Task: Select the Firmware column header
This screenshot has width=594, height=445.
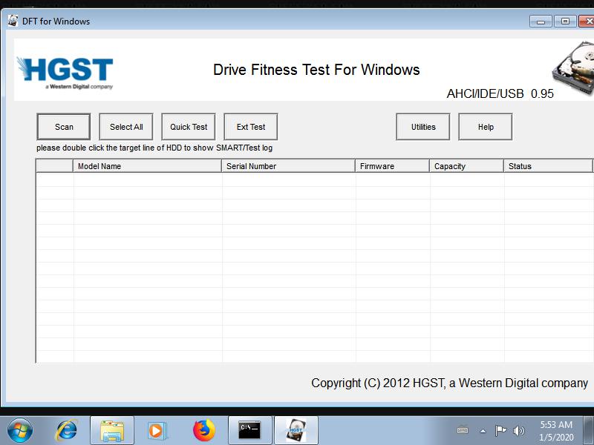Action: point(392,166)
